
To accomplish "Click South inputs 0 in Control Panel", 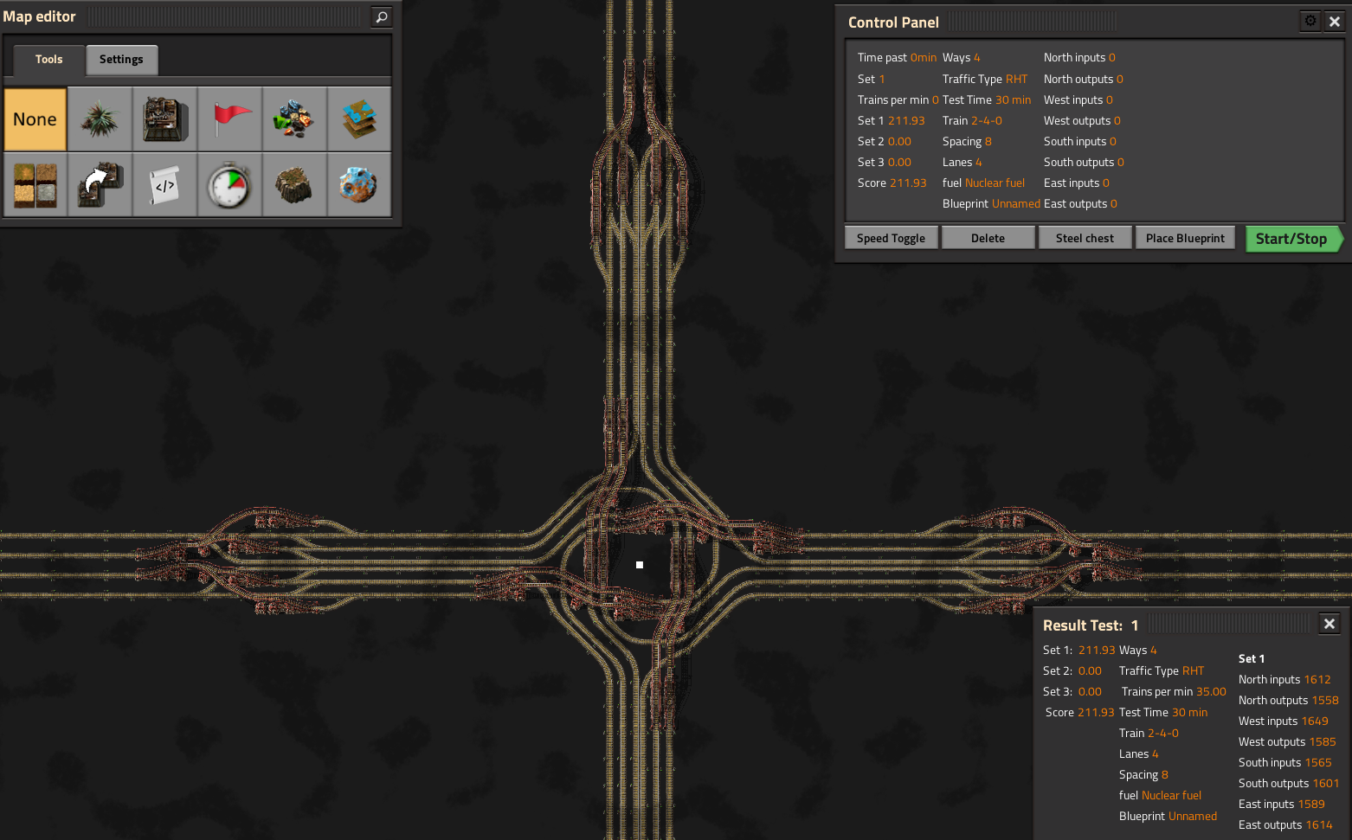I will 1079,142.
